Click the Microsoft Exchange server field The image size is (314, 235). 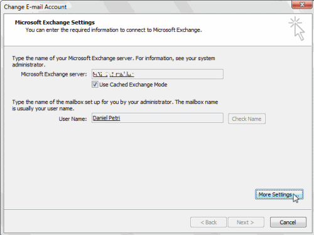(158, 74)
